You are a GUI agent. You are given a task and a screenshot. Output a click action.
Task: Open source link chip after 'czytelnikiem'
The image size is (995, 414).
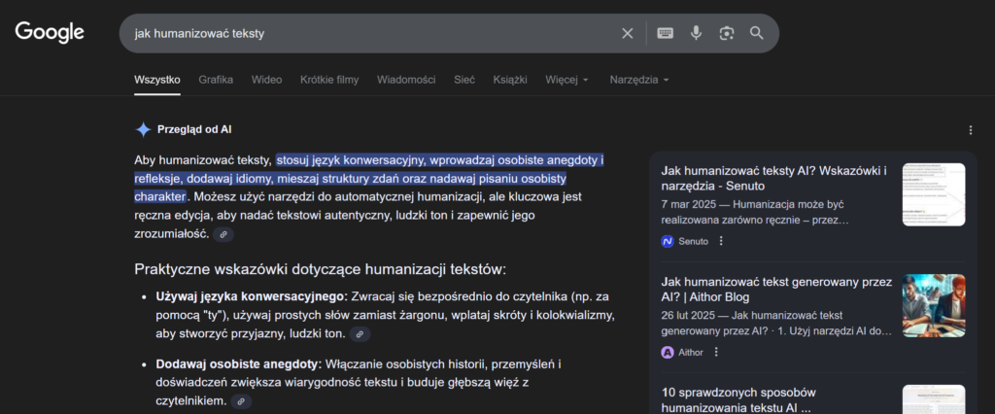(x=241, y=401)
